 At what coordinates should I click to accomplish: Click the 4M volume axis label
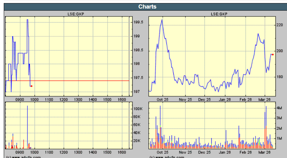279,108
